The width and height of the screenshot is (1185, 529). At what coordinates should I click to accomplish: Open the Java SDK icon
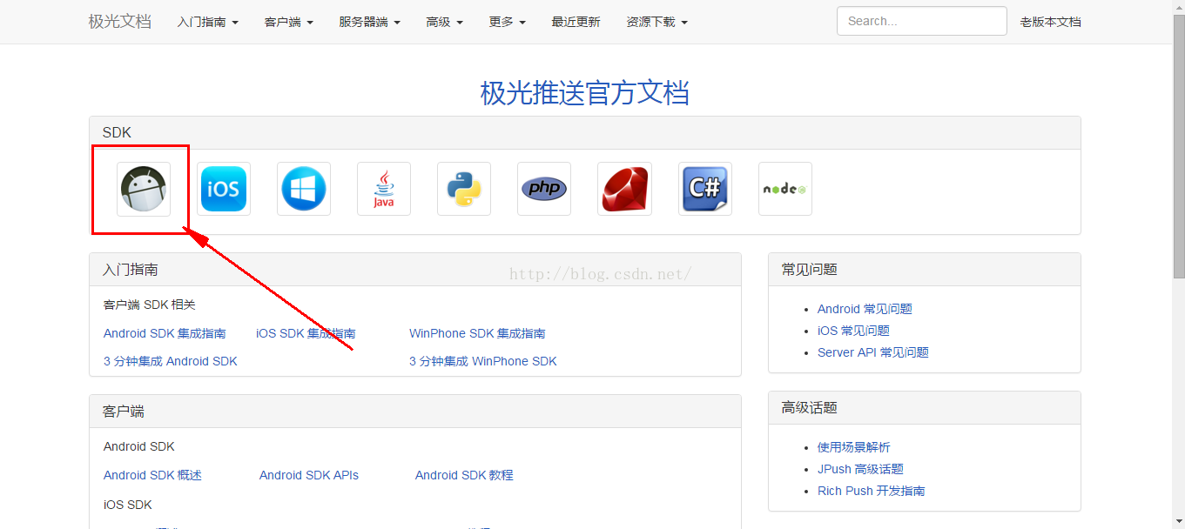384,189
